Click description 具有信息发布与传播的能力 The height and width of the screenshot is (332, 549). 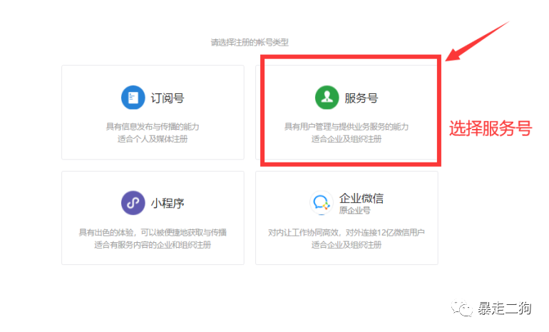[x=153, y=127]
